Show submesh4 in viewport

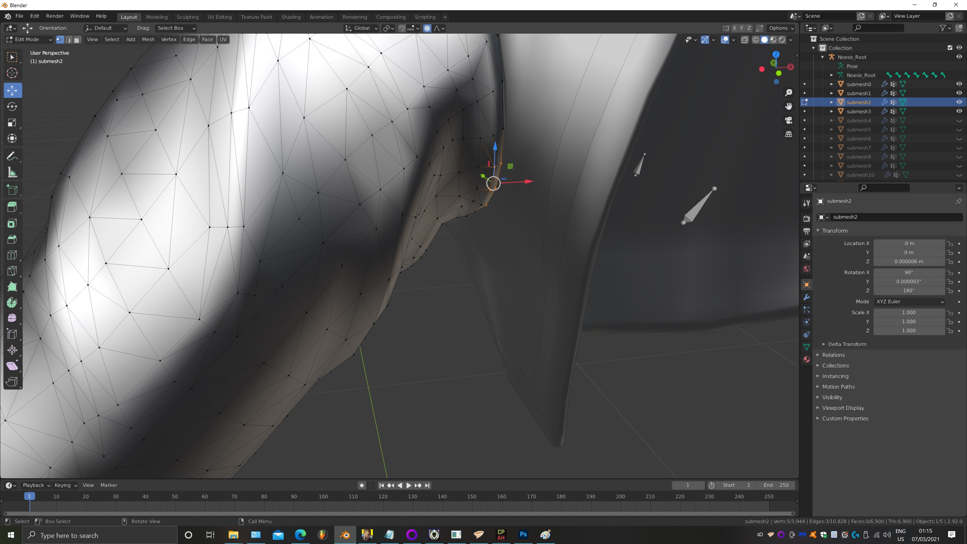pyautogui.click(x=959, y=121)
